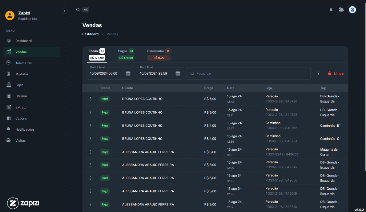Screen dimensions: 366x212
Task: Open row menu for the 12:17 sale
Action: 90,204
